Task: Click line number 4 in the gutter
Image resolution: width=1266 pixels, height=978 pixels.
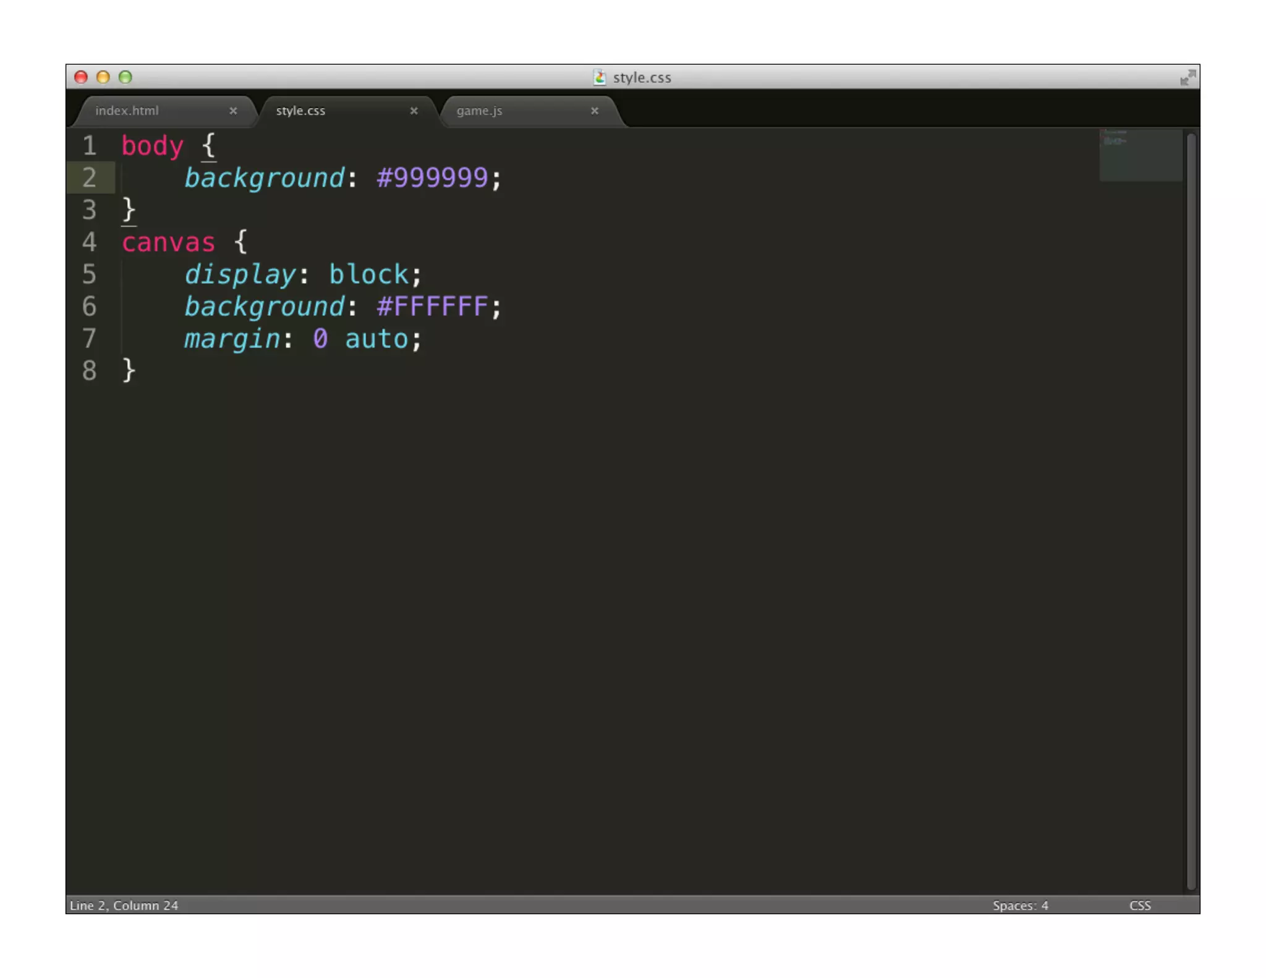Action: pos(90,242)
